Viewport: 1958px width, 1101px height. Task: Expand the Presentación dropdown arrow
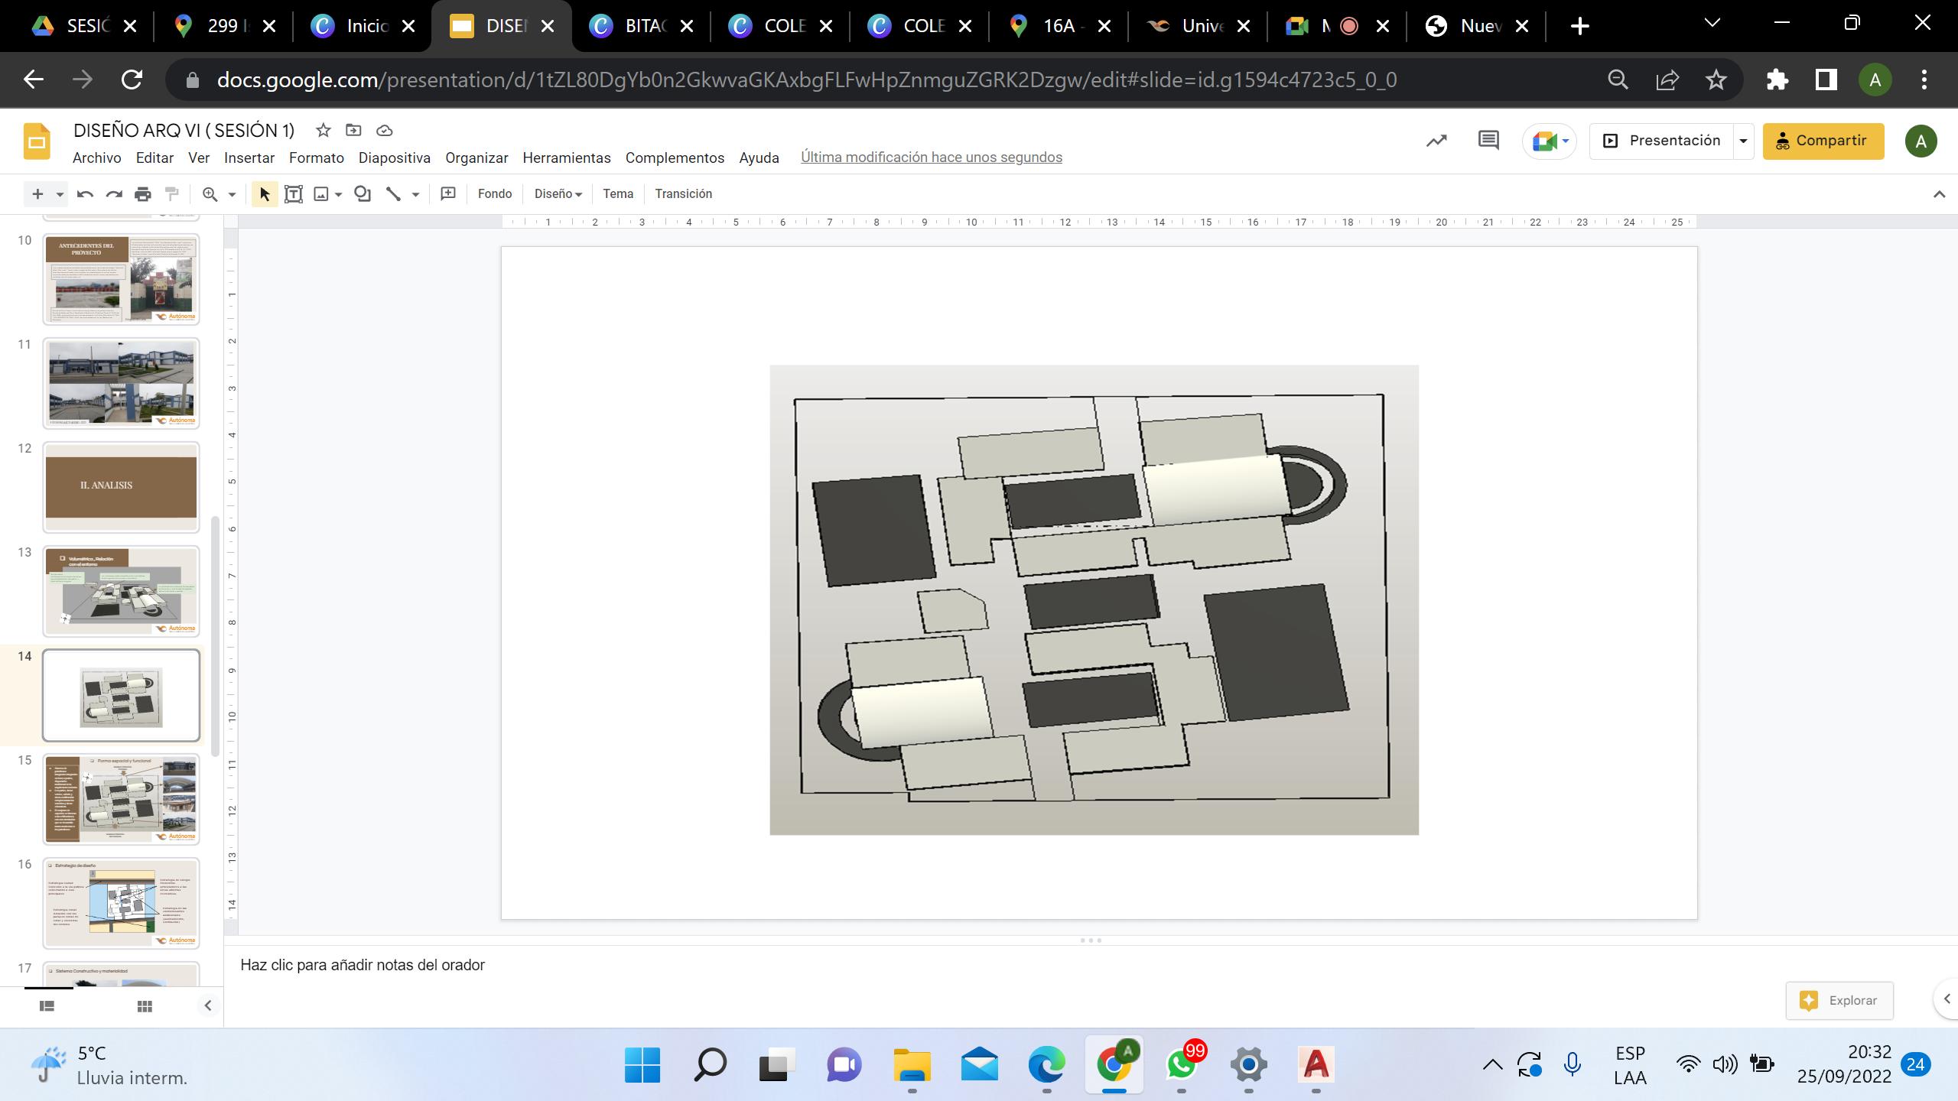pos(1743,141)
